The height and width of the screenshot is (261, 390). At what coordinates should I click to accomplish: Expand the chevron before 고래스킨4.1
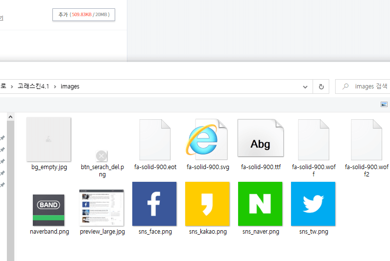tap(12, 87)
